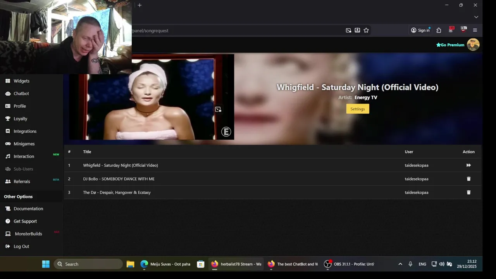Bookmark this page with star icon
496x279 pixels.
(x=366, y=30)
